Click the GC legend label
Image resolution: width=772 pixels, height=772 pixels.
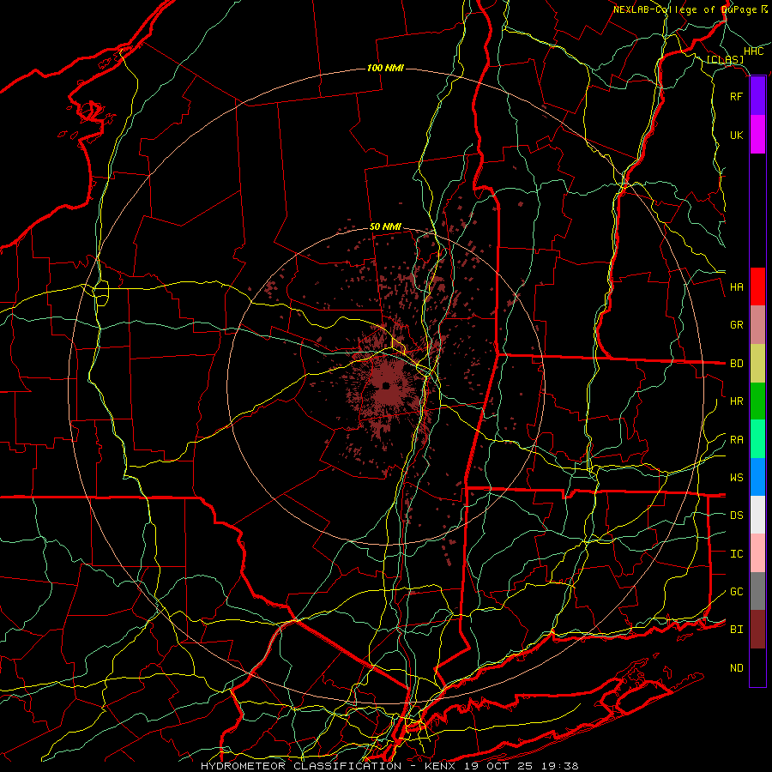click(736, 592)
